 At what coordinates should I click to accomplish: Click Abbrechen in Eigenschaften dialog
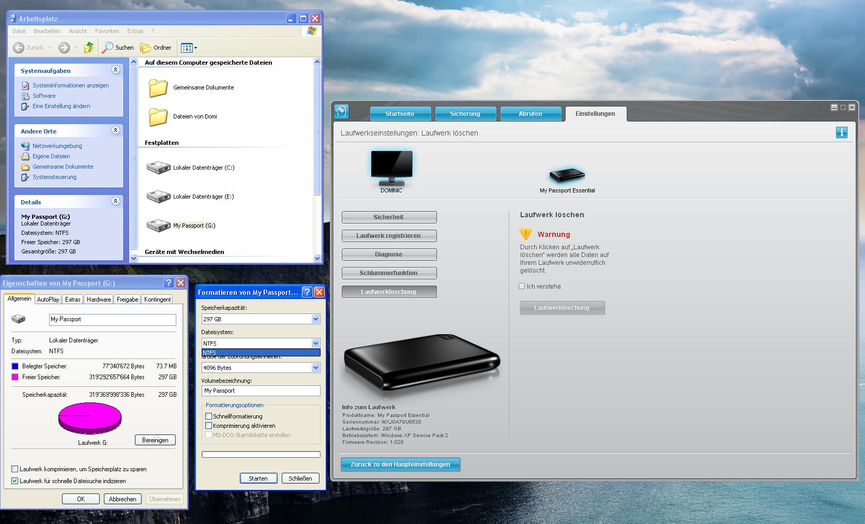click(123, 499)
